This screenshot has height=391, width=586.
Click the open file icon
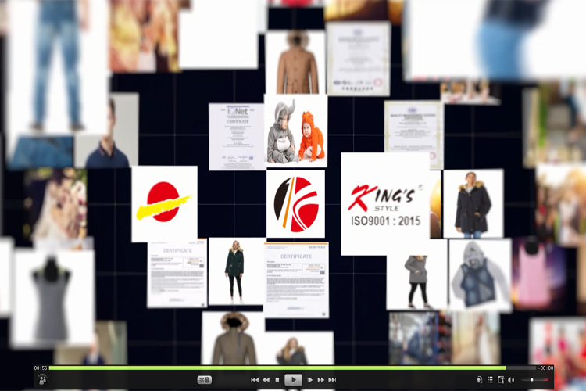click(x=479, y=380)
